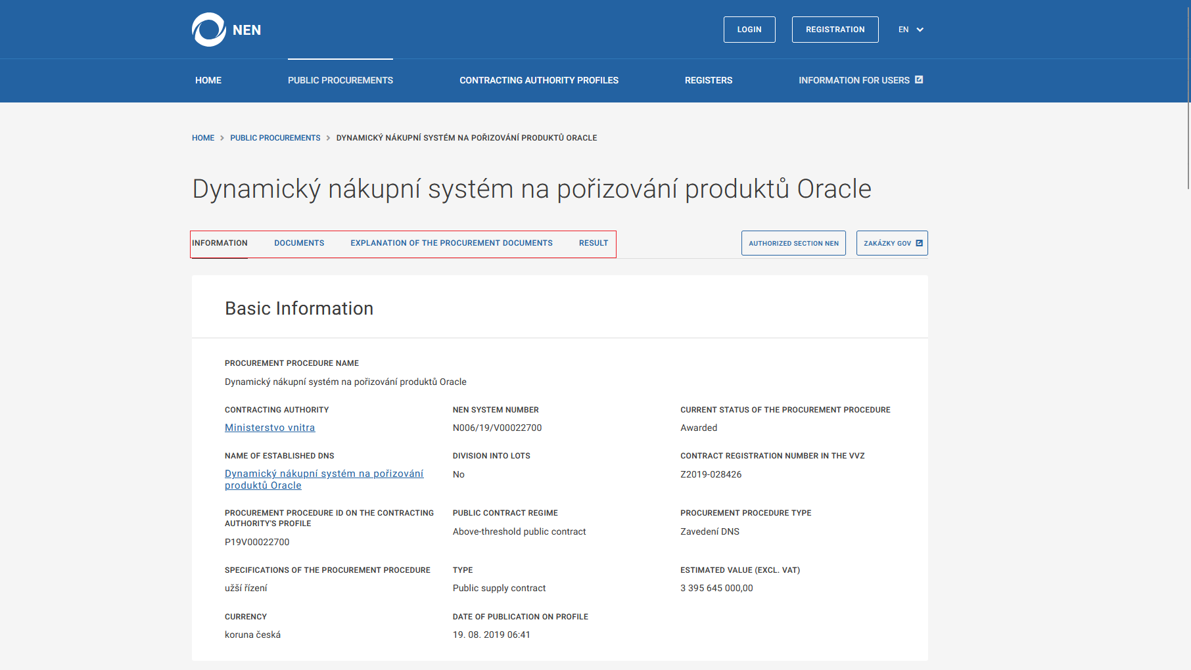Select profile procedure ID P19V00022700
1191x670 pixels.
(x=257, y=542)
